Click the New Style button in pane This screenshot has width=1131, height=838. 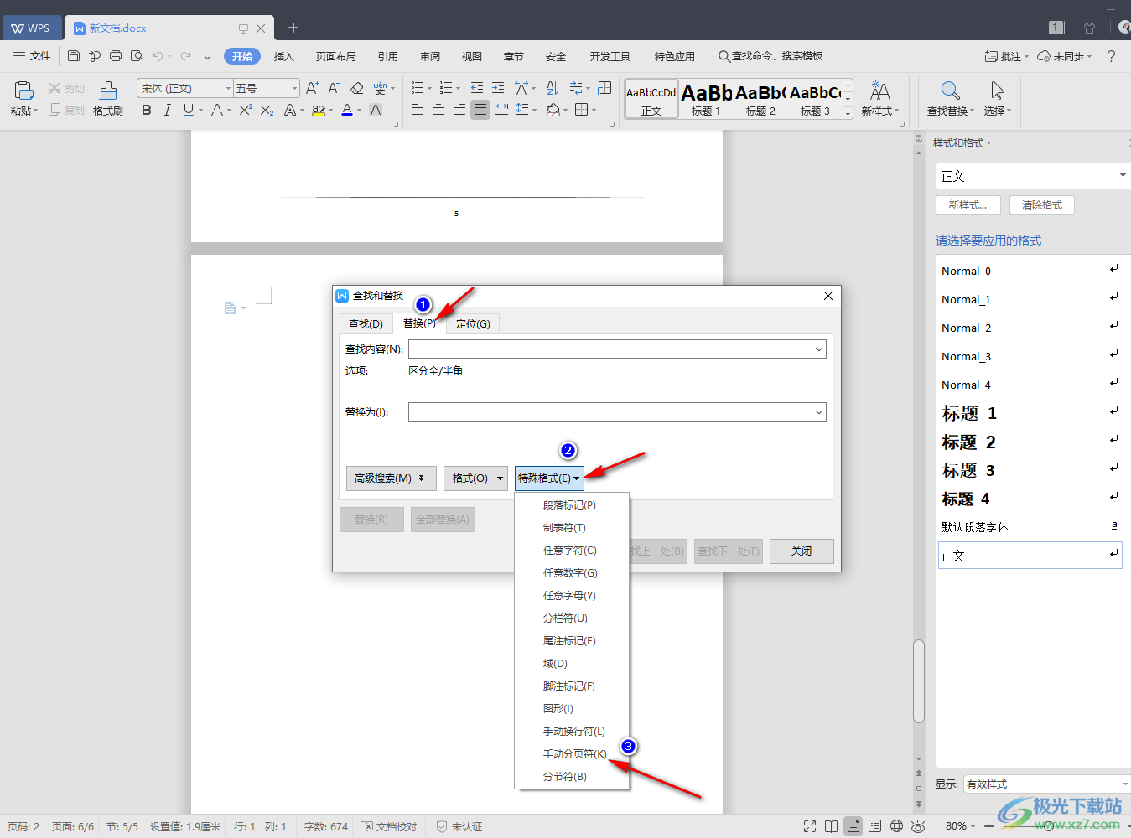(968, 205)
